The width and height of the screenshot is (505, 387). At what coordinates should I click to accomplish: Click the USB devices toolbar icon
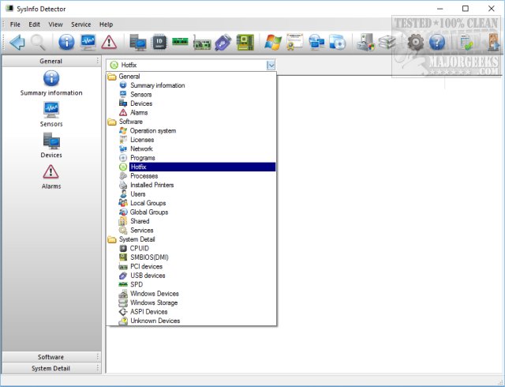tap(223, 43)
